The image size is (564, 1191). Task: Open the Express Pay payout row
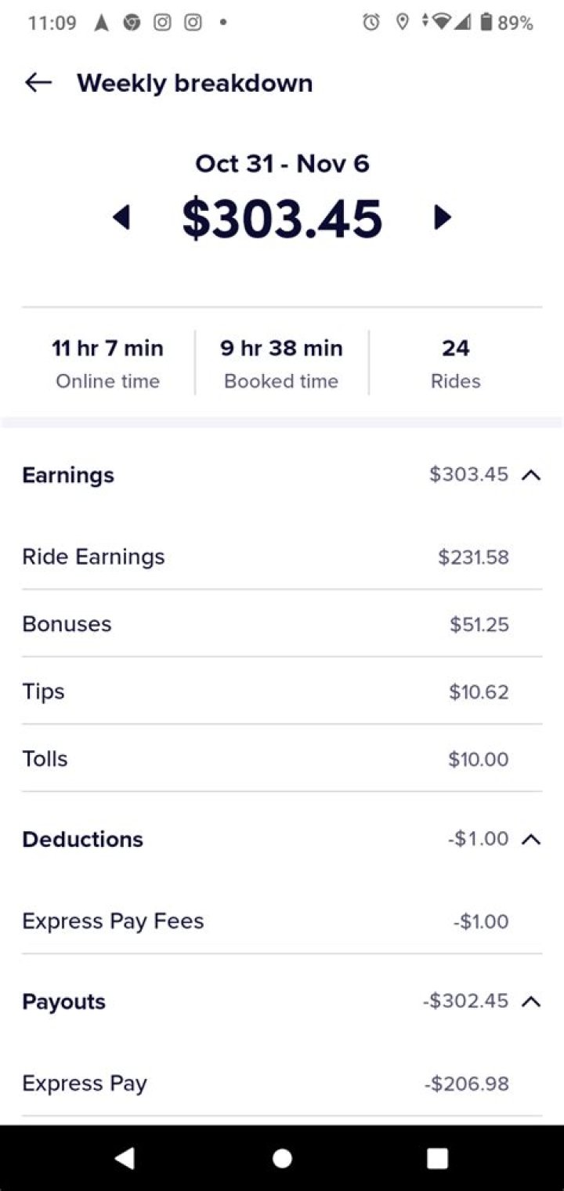(x=282, y=1084)
